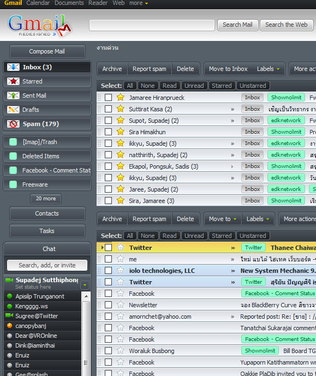This screenshot has height=376, width=316.
Task: Star the Woraluk Busbong message
Action: coord(121,351)
